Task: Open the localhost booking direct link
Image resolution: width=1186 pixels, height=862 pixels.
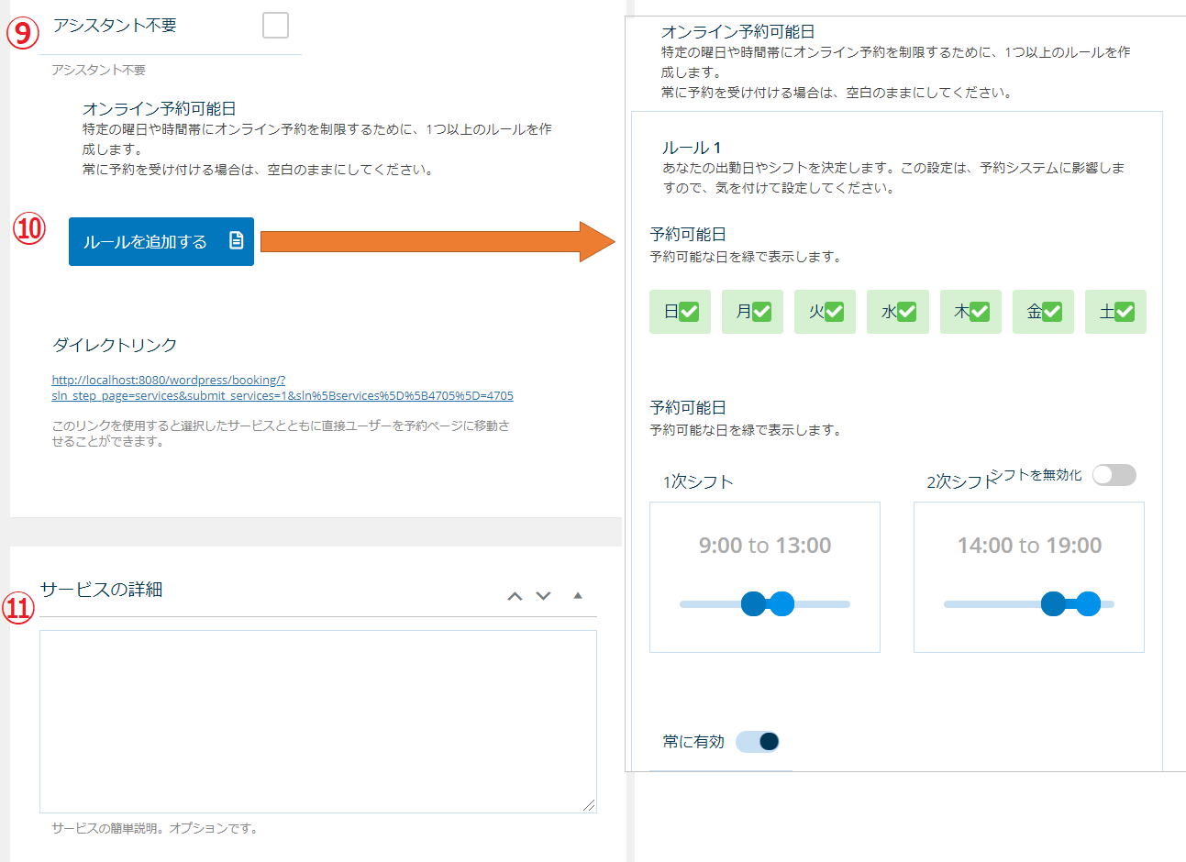Action: click(283, 388)
